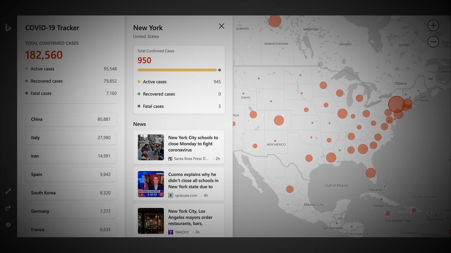Click the Ottawa map label
Image resolution: width=451 pixels, height=253 pixels.
tap(401, 83)
